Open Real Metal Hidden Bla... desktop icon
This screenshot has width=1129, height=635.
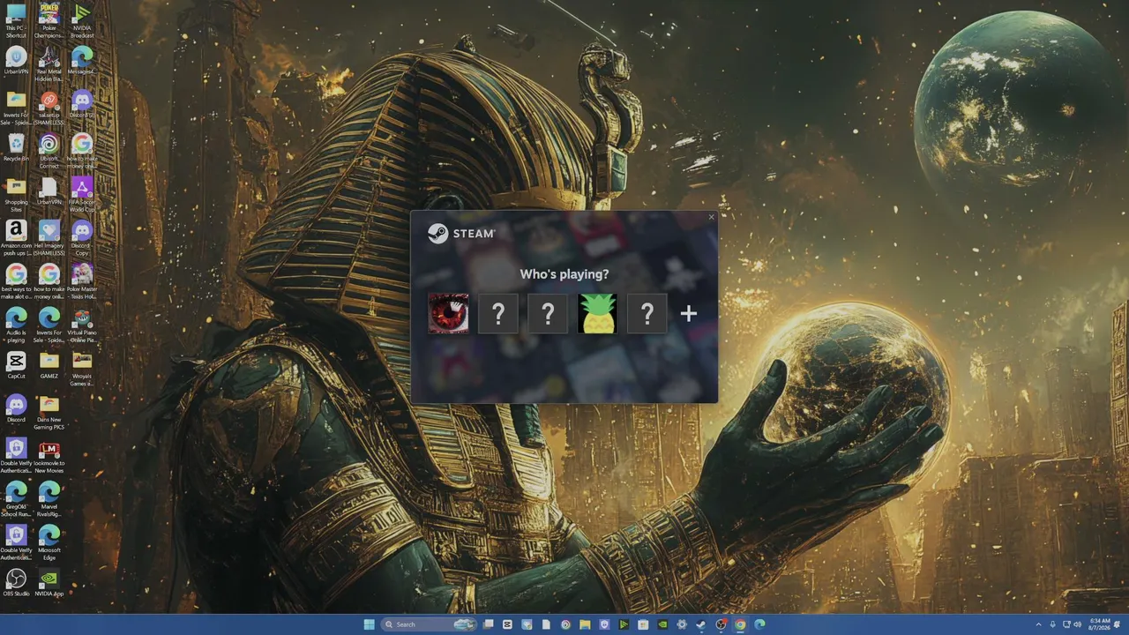[49, 64]
